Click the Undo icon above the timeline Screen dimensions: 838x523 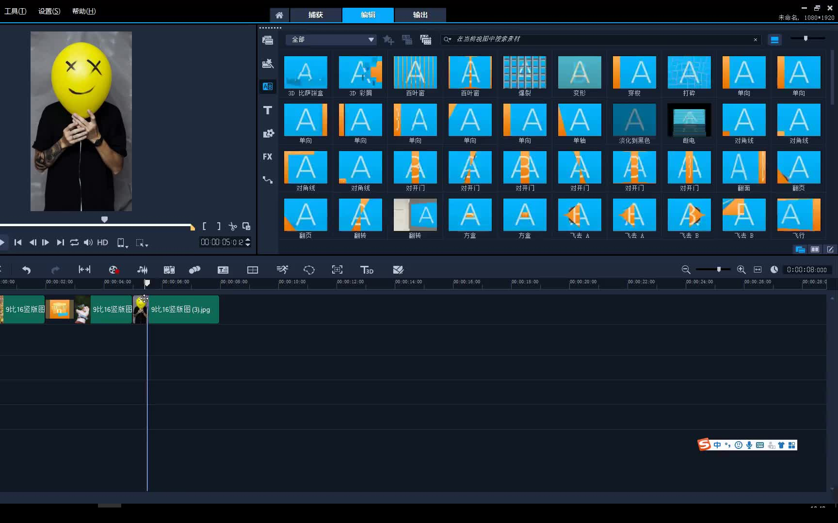click(26, 270)
